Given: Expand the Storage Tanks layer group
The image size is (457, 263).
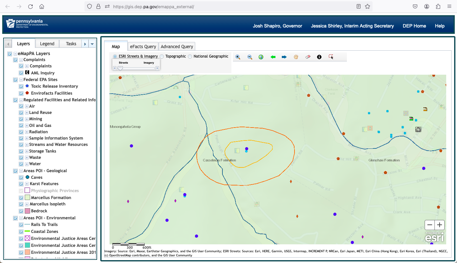Looking at the screenshot, I should pos(27,151).
